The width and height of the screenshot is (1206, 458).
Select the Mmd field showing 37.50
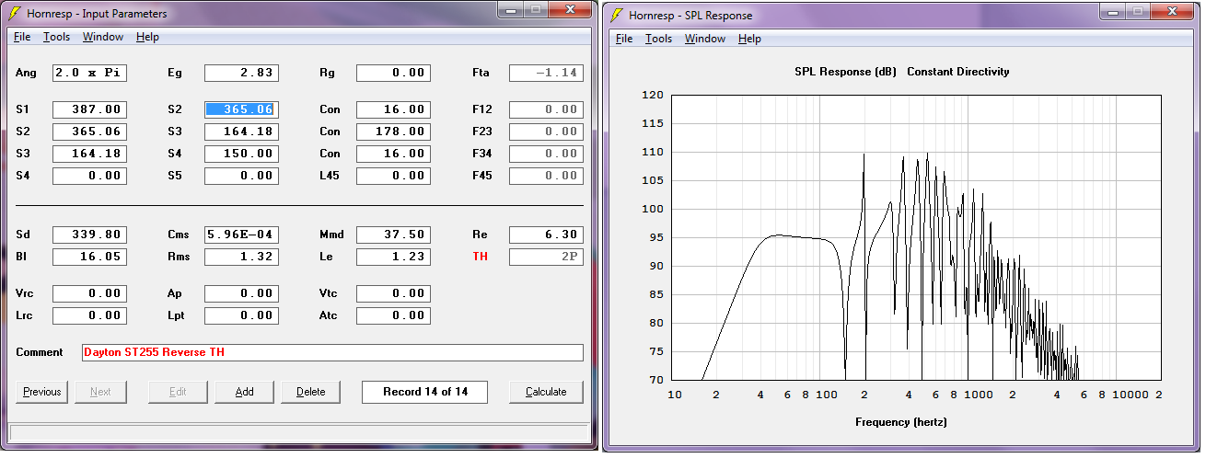[393, 235]
